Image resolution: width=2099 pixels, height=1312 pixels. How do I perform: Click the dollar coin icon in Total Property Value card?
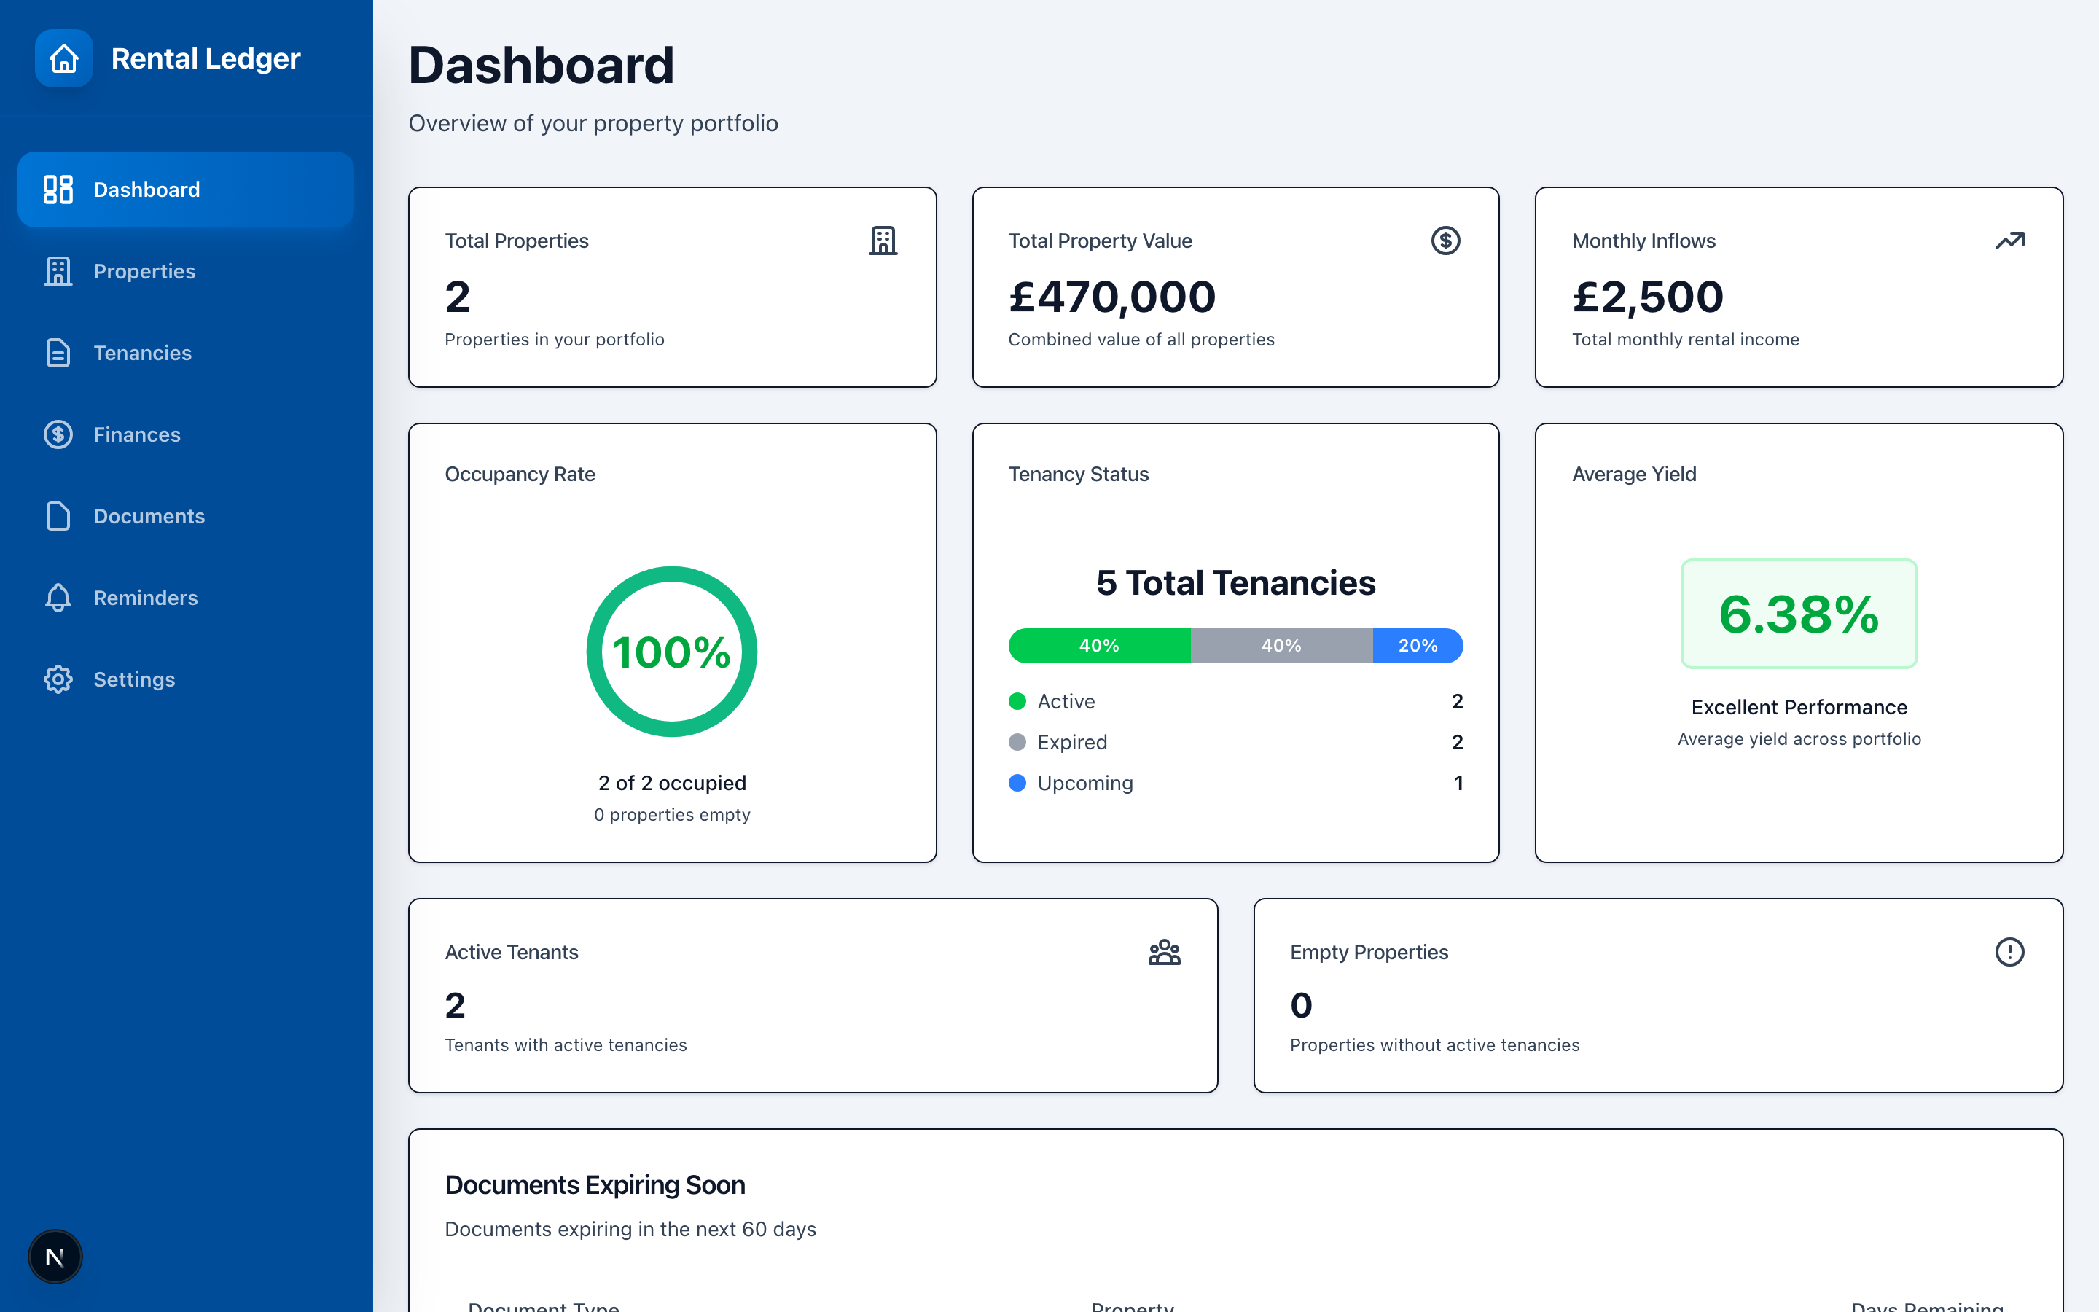click(1445, 241)
